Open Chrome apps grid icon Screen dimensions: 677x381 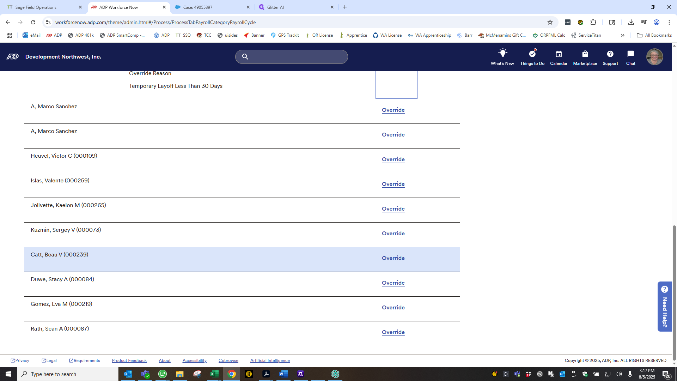(9, 35)
